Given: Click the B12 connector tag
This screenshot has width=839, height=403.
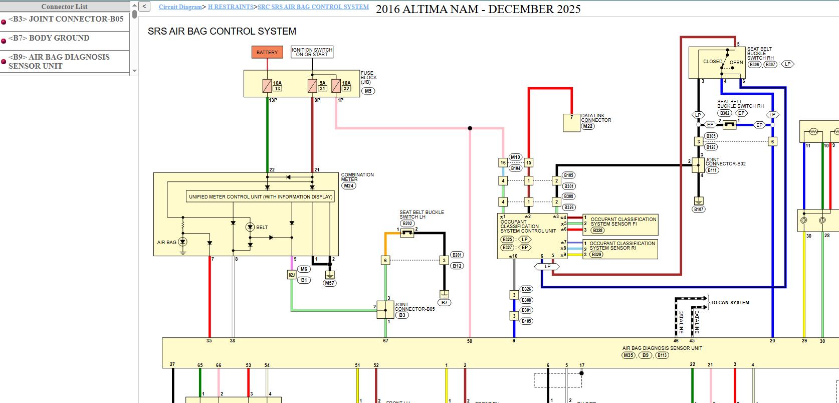Looking at the screenshot, I should [x=457, y=266].
